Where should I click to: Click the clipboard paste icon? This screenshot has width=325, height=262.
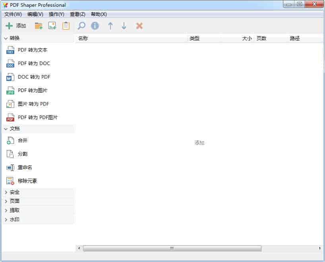[66, 26]
